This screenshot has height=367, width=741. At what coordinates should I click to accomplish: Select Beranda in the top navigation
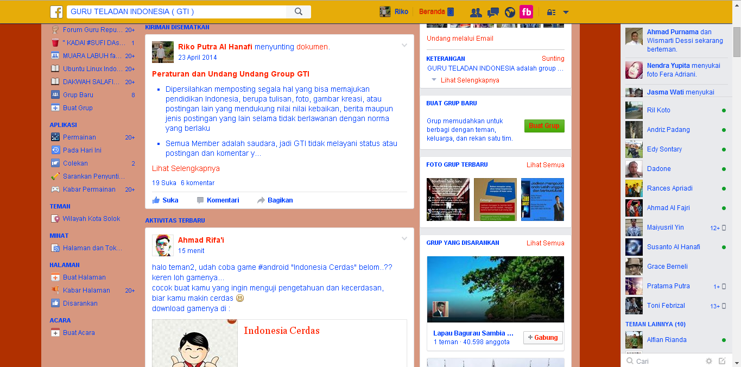[433, 11]
